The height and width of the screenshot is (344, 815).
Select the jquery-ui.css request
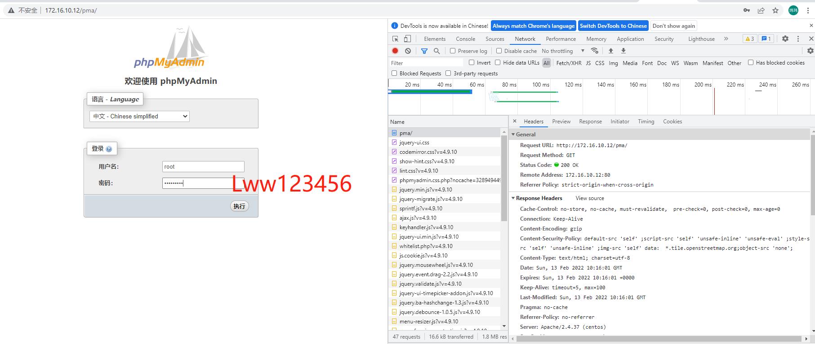point(445,143)
